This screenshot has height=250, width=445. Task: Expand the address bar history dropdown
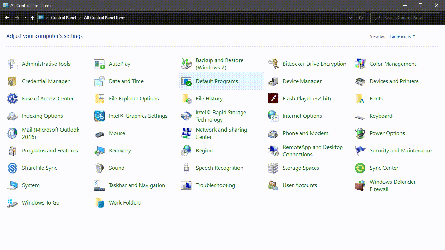coord(350,18)
